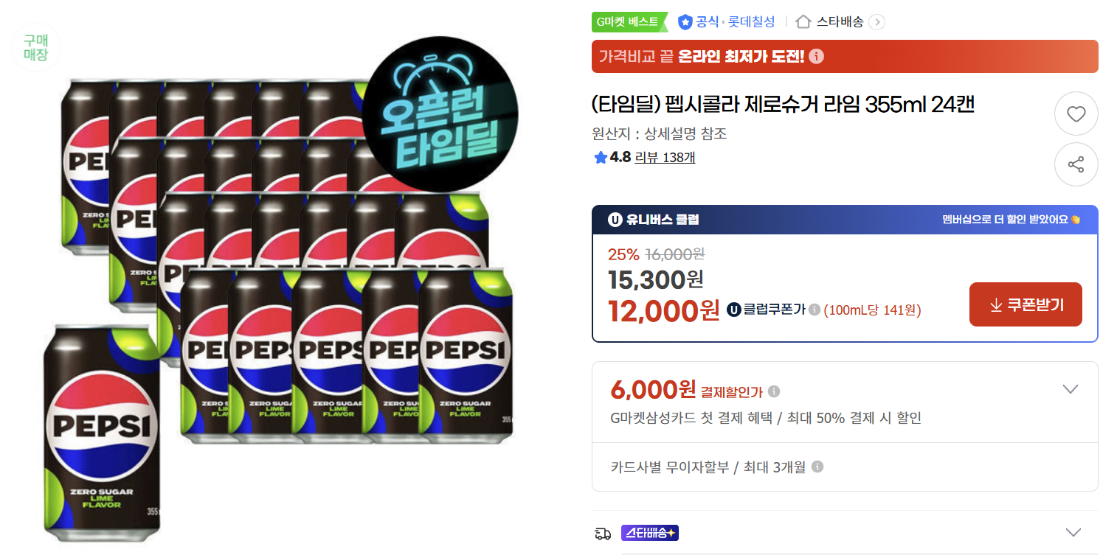Click the 스타배송 purple delivery badge
Screen dimensions: 1117x555
pos(649,531)
